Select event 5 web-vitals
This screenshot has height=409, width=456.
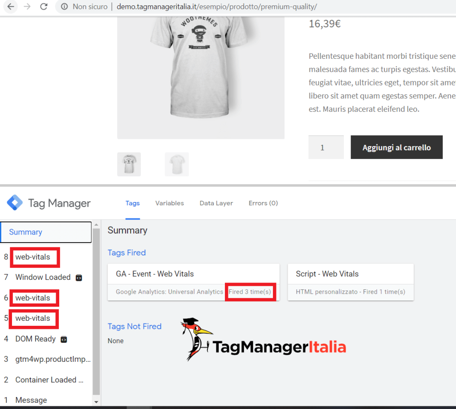[33, 318]
